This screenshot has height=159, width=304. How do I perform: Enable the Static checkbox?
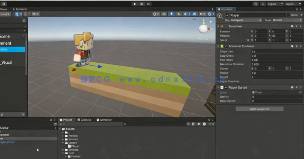[x=288, y=15]
